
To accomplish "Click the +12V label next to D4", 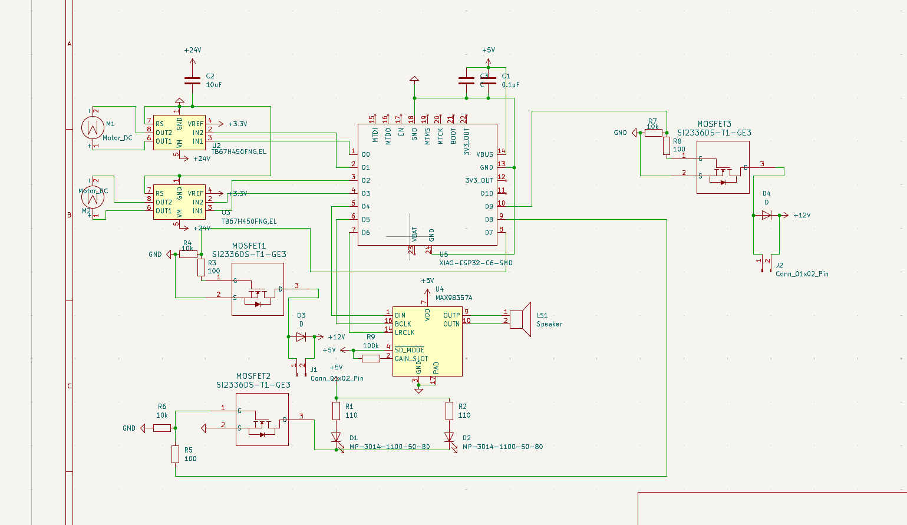I will tap(802, 216).
